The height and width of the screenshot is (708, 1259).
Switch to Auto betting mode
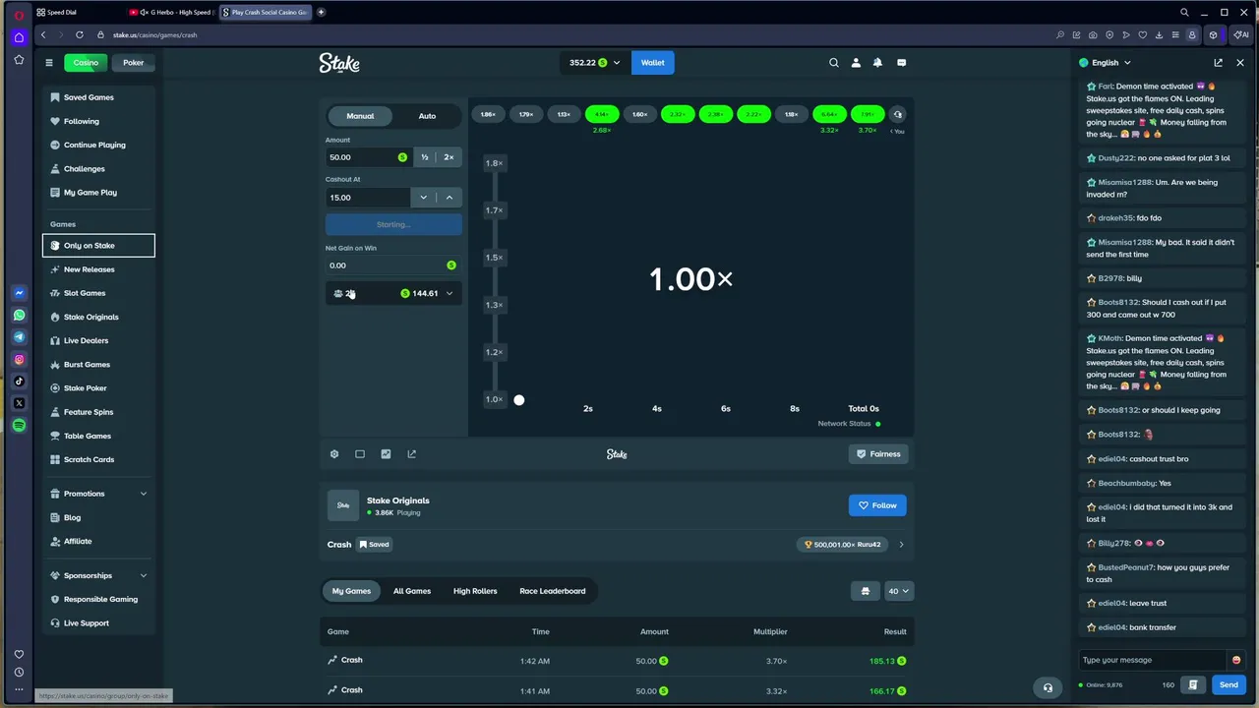[427, 116]
